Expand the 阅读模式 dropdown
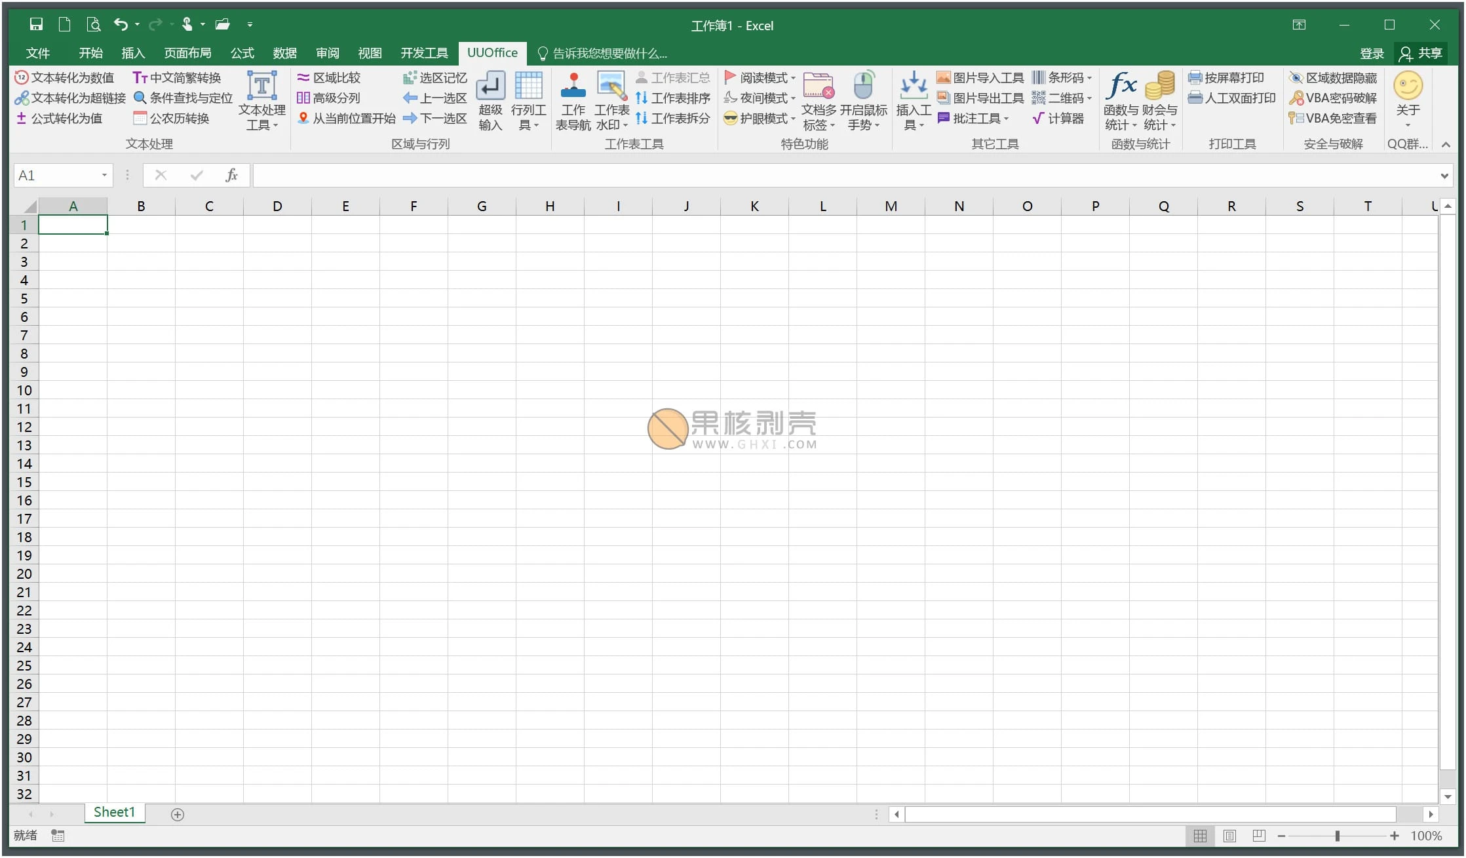The image size is (1466, 858). [x=794, y=78]
